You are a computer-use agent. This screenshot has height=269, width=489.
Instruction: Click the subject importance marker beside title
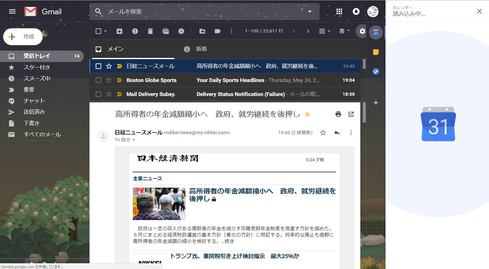[307, 114]
